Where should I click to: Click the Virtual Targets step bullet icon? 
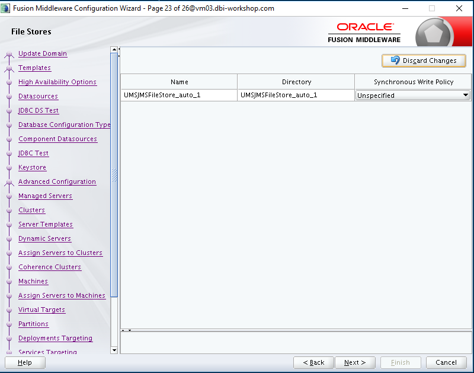9,310
